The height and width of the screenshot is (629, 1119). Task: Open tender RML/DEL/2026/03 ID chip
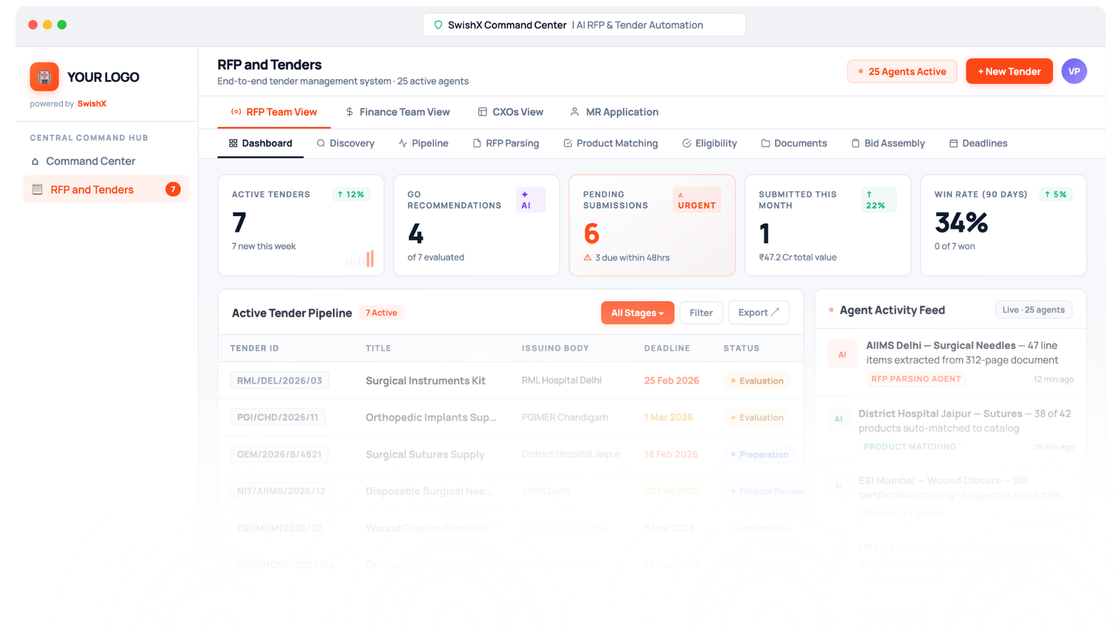click(279, 380)
